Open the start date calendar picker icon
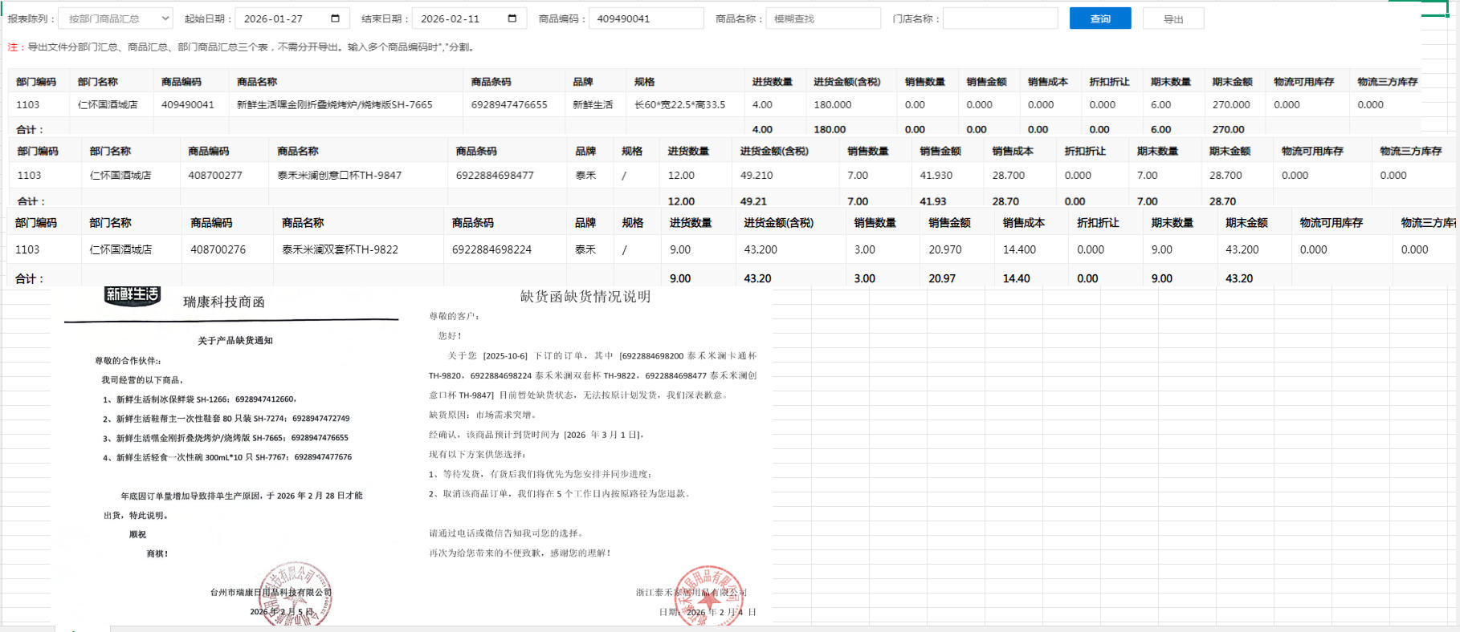The image size is (1460, 632). pos(336,18)
